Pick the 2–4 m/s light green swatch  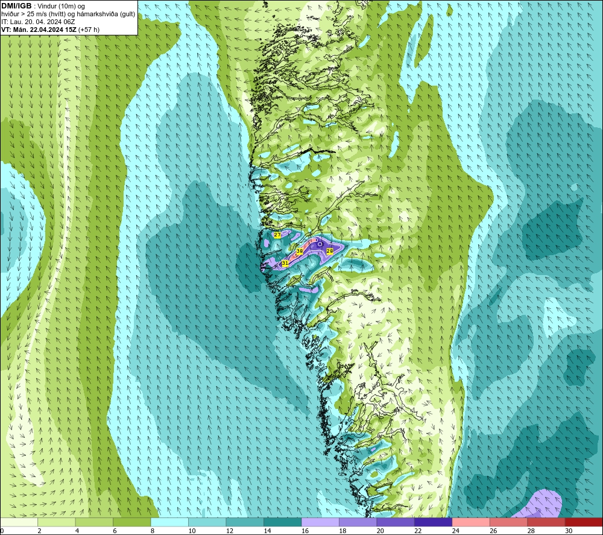coord(57,522)
